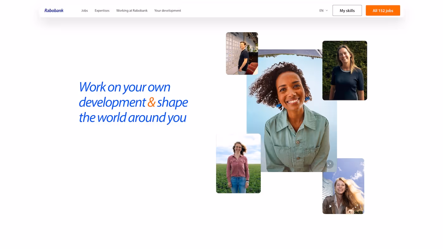Select the woman standing in the green field photo
This screenshot has height=249, width=443.
[x=238, y=163]
